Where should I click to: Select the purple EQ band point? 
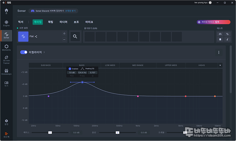click(x=49, y=96)
